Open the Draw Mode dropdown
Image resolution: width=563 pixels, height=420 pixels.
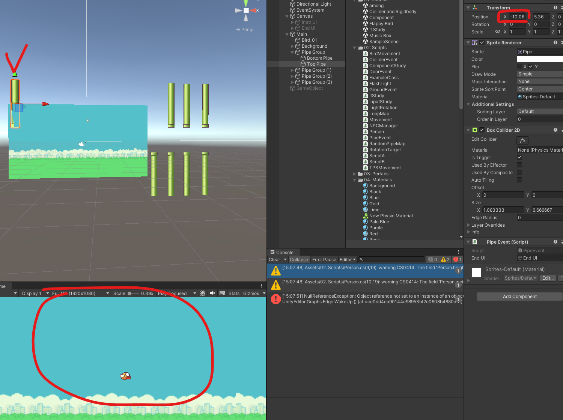(x=540, y=74)
